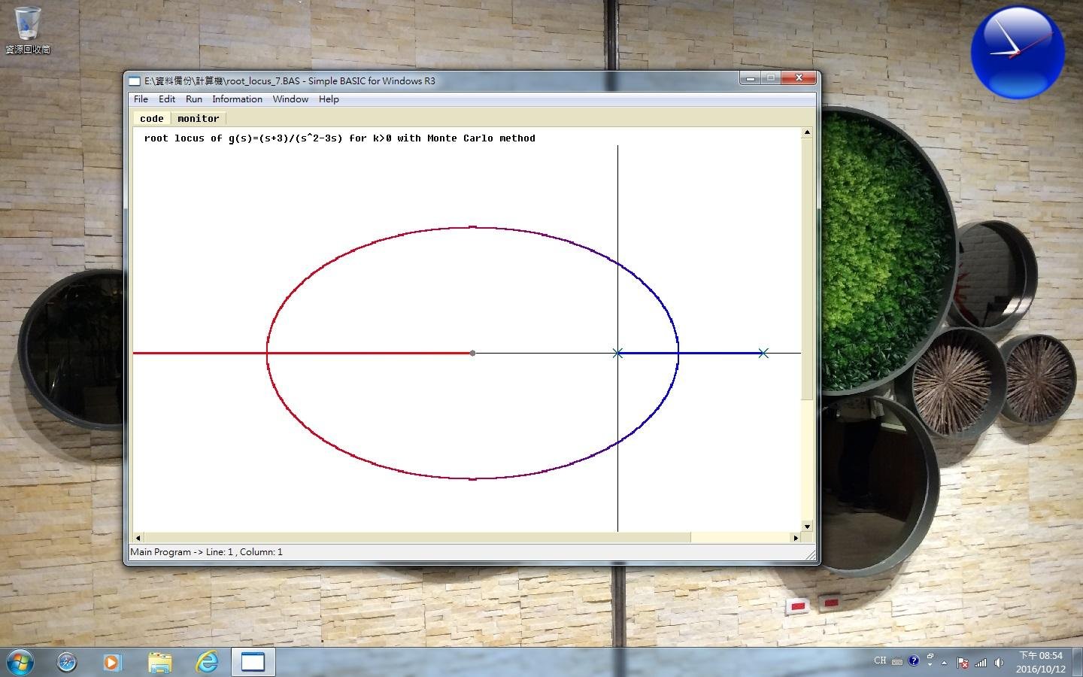Close the Simple BASIC window
Viewport: 1083px width, 677px height.
(798, 78)
